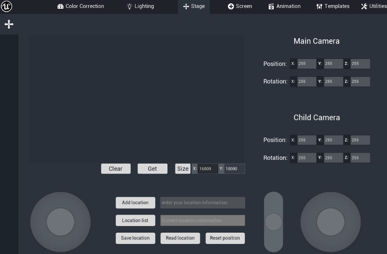Click Child Camera Position Y field
387x254 pixels.
(333, 140)
